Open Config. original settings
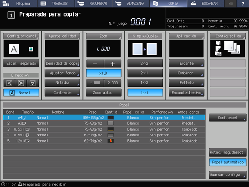The image size is (249, 187). point(21,36)
